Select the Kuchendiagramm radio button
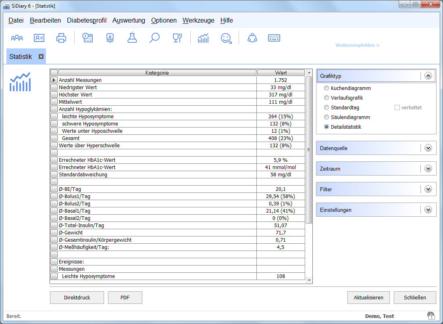 pos(327,88)
